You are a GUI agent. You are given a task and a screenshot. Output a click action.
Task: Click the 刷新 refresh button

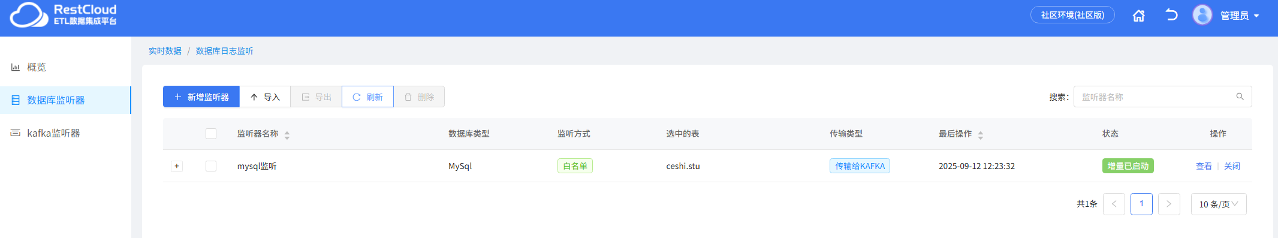(367, 97)
